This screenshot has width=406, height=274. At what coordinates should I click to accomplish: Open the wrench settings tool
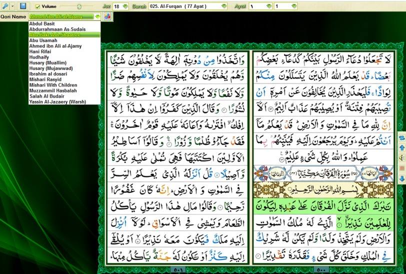(4, 6)
